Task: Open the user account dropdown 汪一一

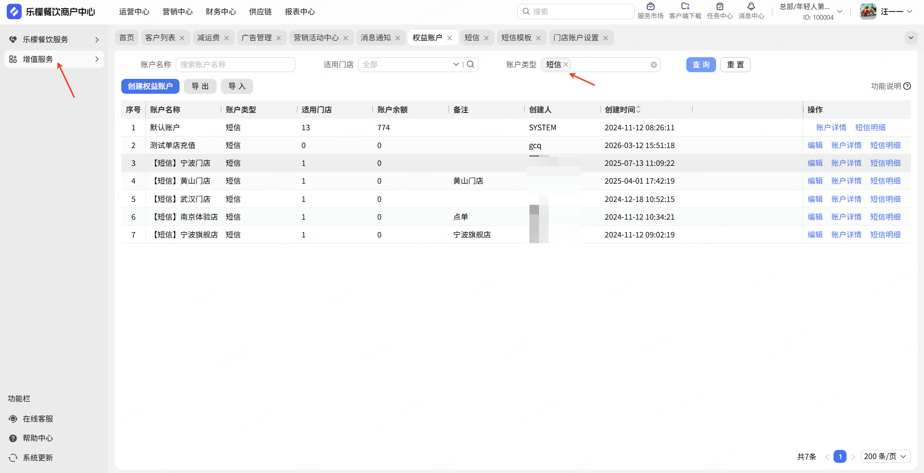Action: (897, 12)
